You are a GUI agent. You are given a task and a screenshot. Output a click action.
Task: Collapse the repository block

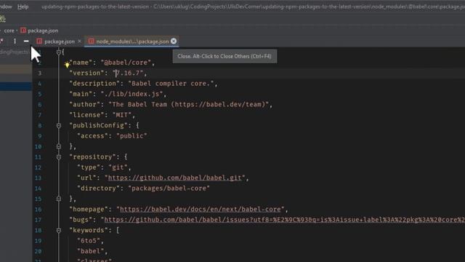[x=59, y=157]
